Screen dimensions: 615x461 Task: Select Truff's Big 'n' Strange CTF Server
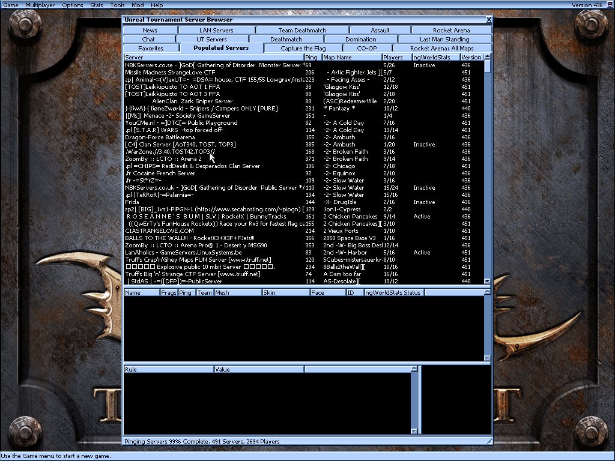pyautogui.click(x=304, y=274)
